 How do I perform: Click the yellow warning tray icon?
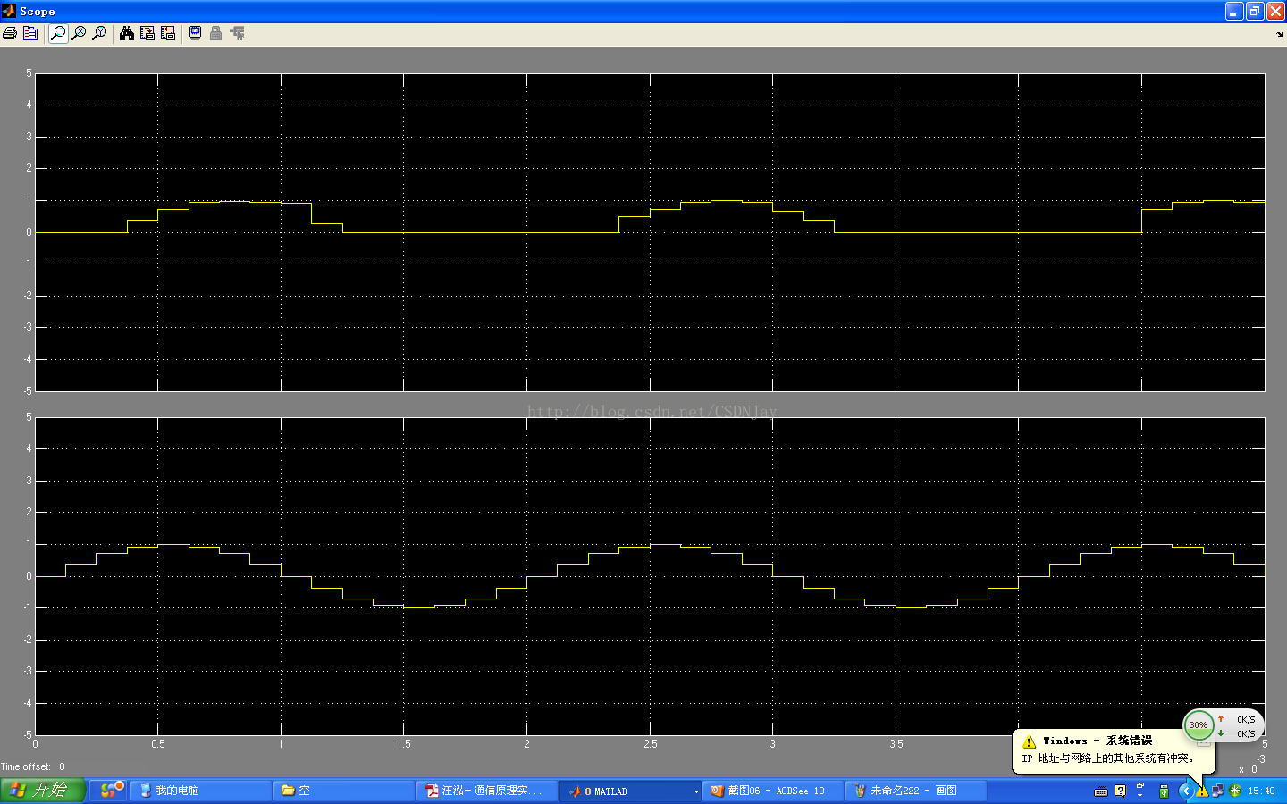[x=1202, y=791]
